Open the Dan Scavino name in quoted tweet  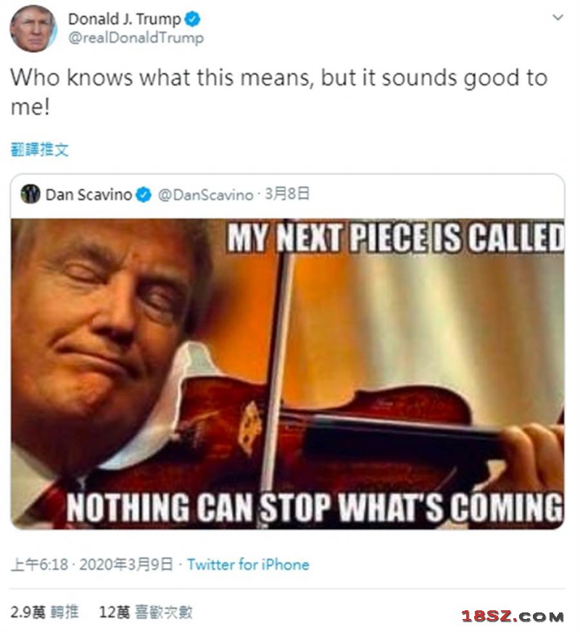[x=88, y=194]
